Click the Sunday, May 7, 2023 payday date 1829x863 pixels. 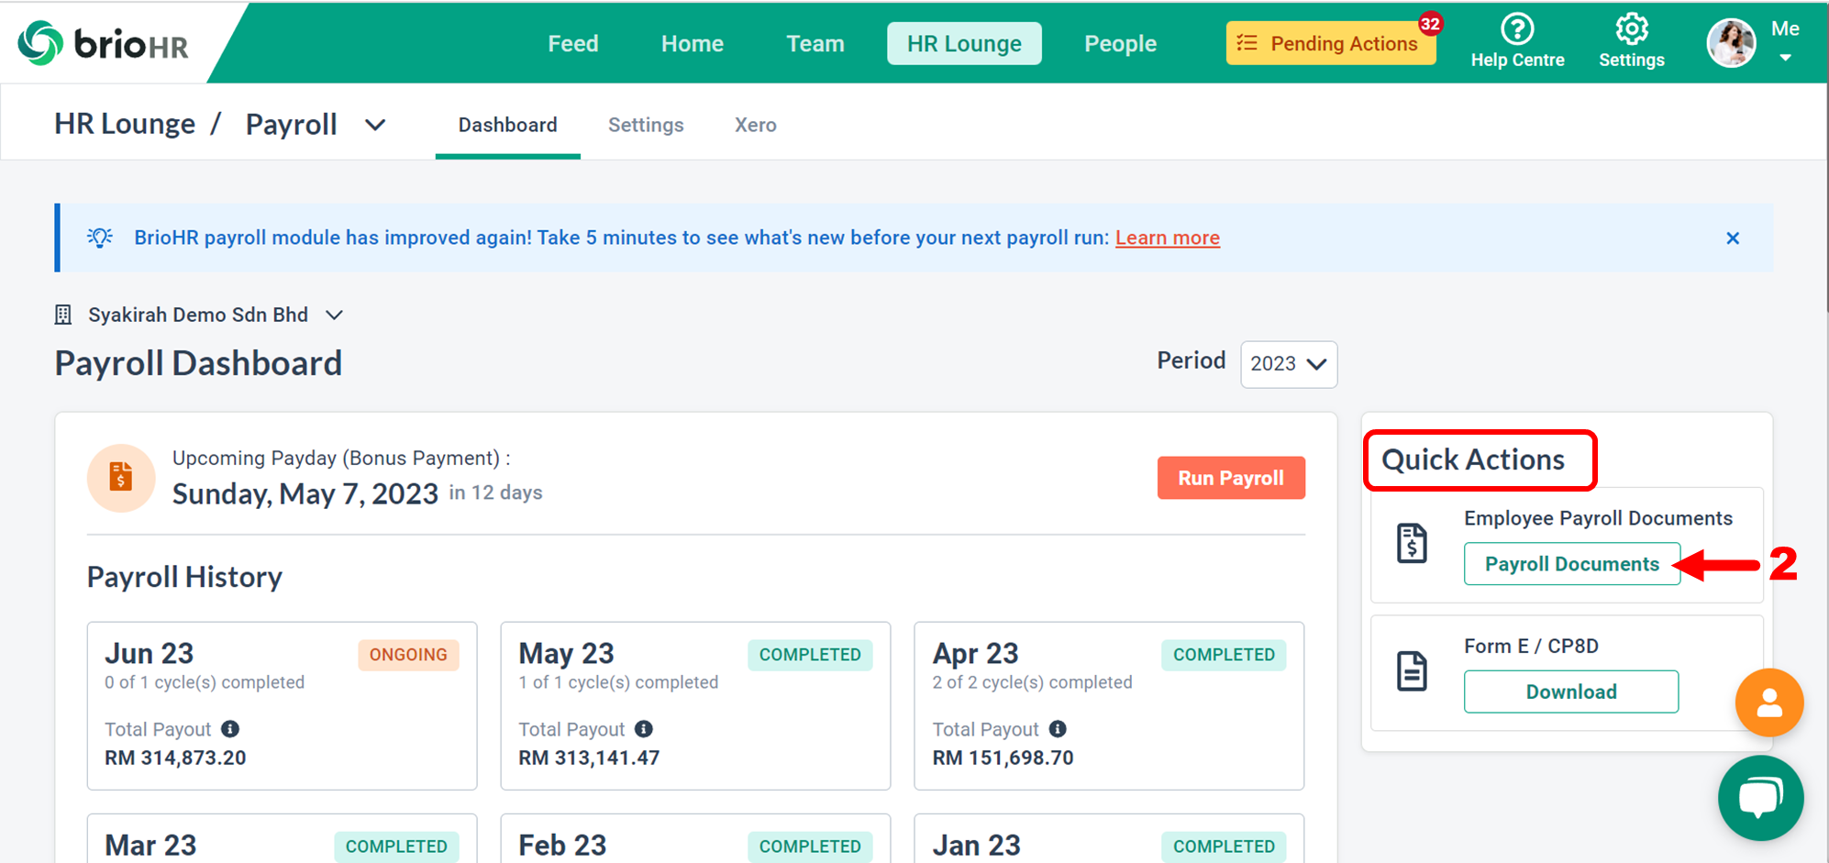click(x=305, y=494)
